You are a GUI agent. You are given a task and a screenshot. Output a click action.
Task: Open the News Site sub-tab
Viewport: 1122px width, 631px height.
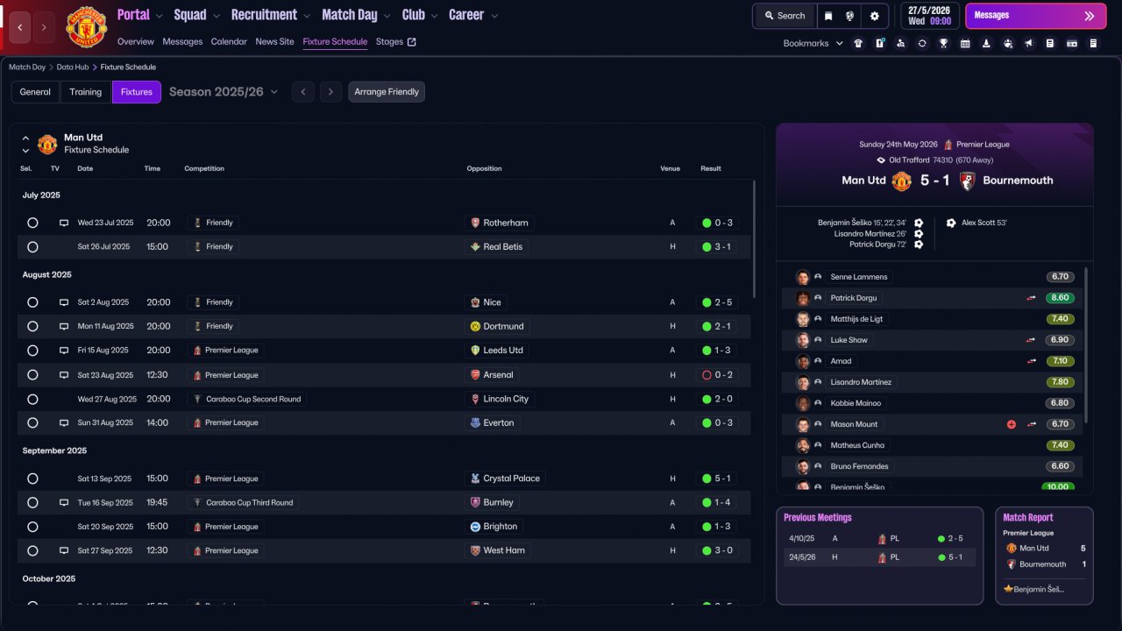[274, 41]
